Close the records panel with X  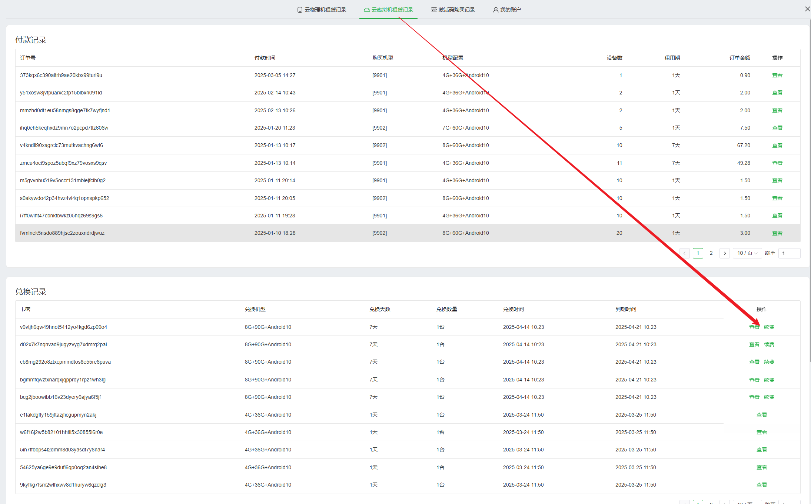[x=807, y=9]
